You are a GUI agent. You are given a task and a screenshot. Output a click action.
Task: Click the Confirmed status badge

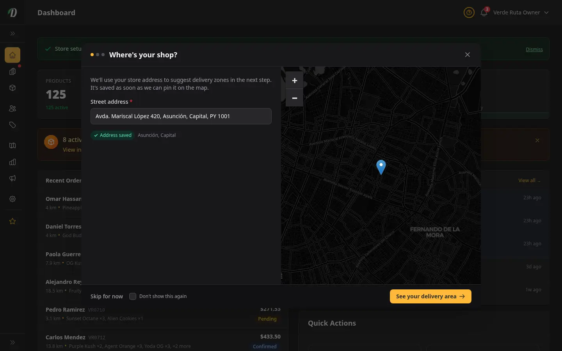[x=265, y=346]
